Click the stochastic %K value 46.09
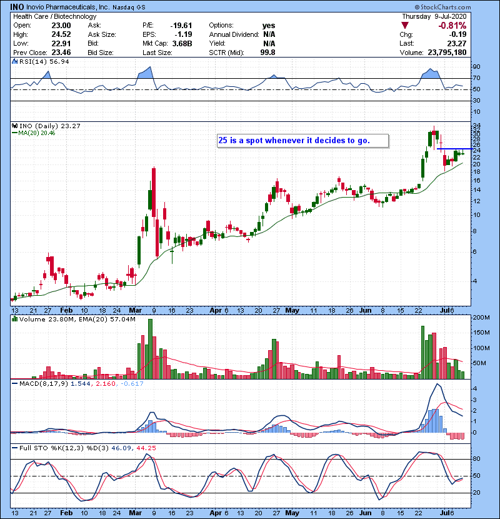 [121, 448]
